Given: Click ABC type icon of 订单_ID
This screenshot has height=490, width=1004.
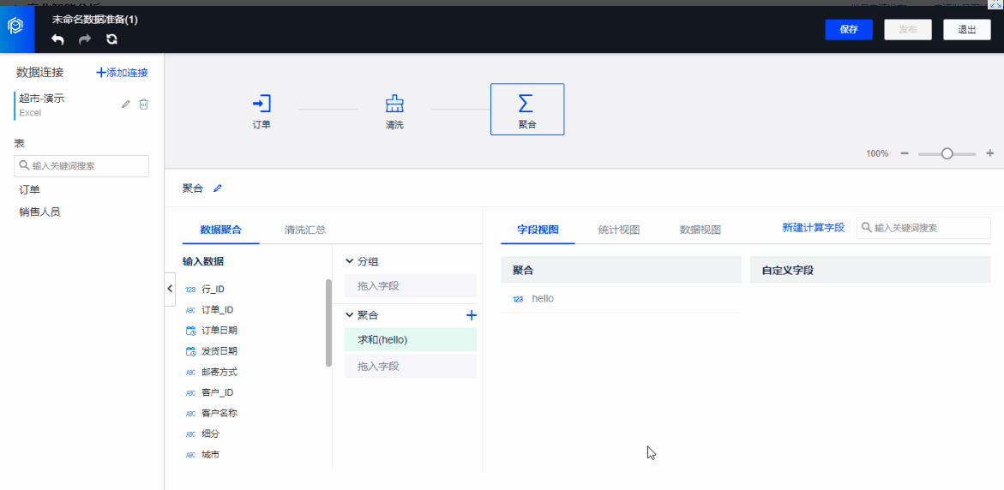Looking at the screenshot, I should pyautogui.click(x=190, y=310).
